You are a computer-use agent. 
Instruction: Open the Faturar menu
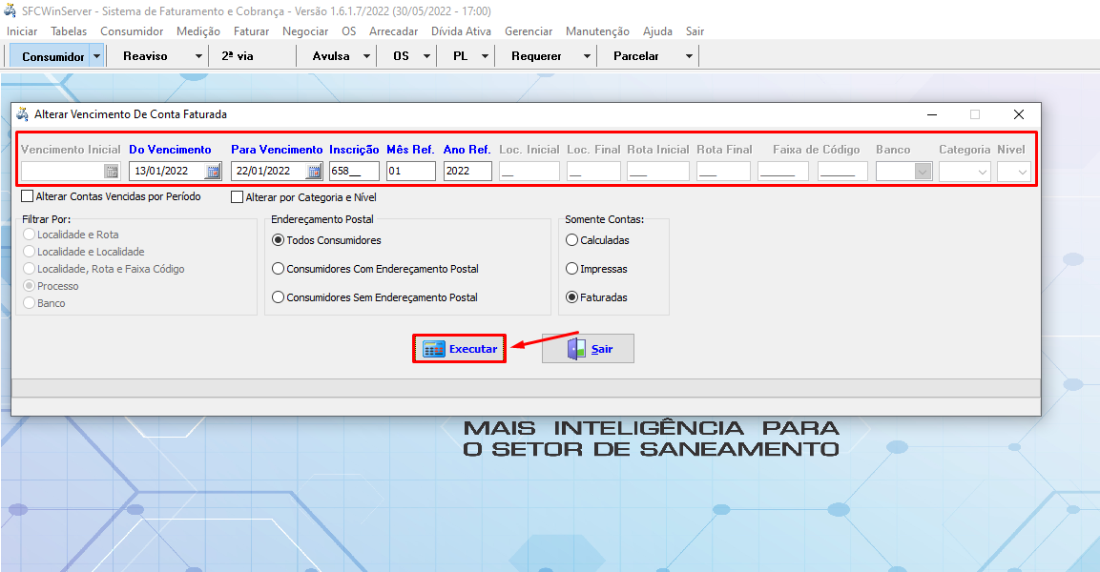pyautogui.click(x=251, y=31)
